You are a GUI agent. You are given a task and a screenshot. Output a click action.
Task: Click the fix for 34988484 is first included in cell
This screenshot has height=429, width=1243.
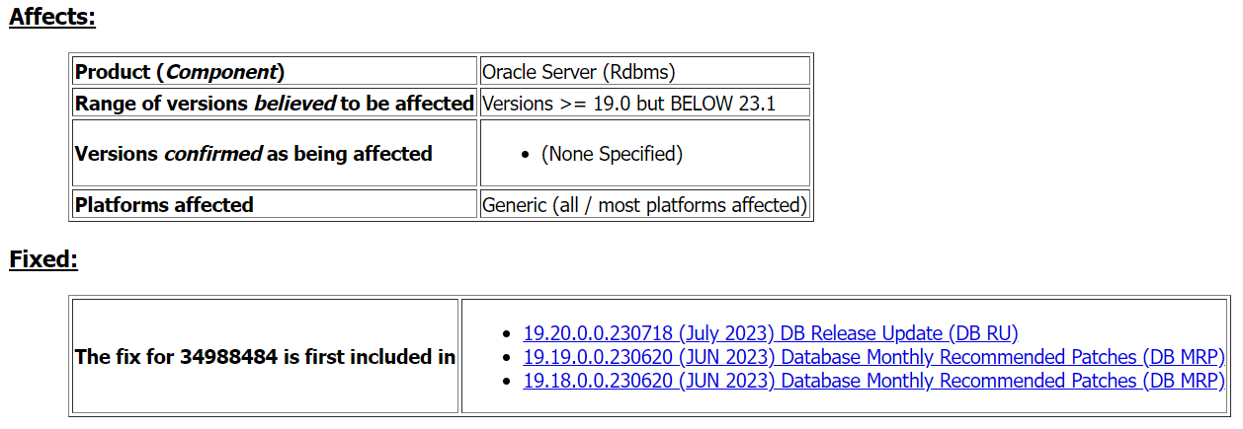(266, 356)
